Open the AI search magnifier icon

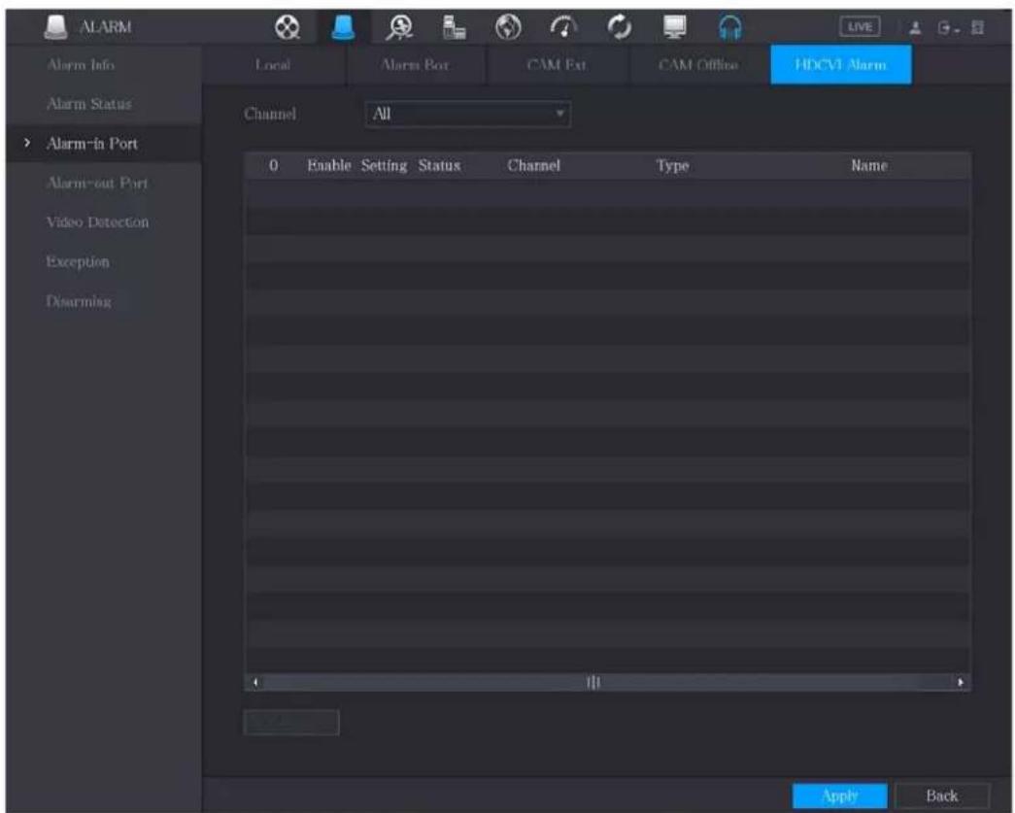point(399,27)
